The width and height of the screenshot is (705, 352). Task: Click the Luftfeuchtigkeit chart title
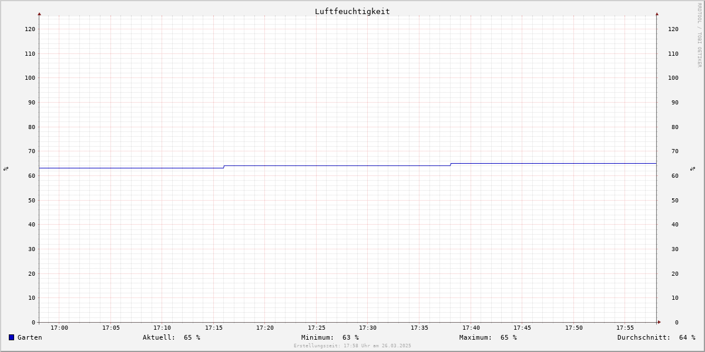click(x=352, y=12)
